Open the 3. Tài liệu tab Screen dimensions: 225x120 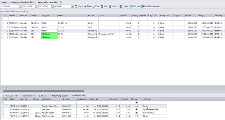pos(43,96)
